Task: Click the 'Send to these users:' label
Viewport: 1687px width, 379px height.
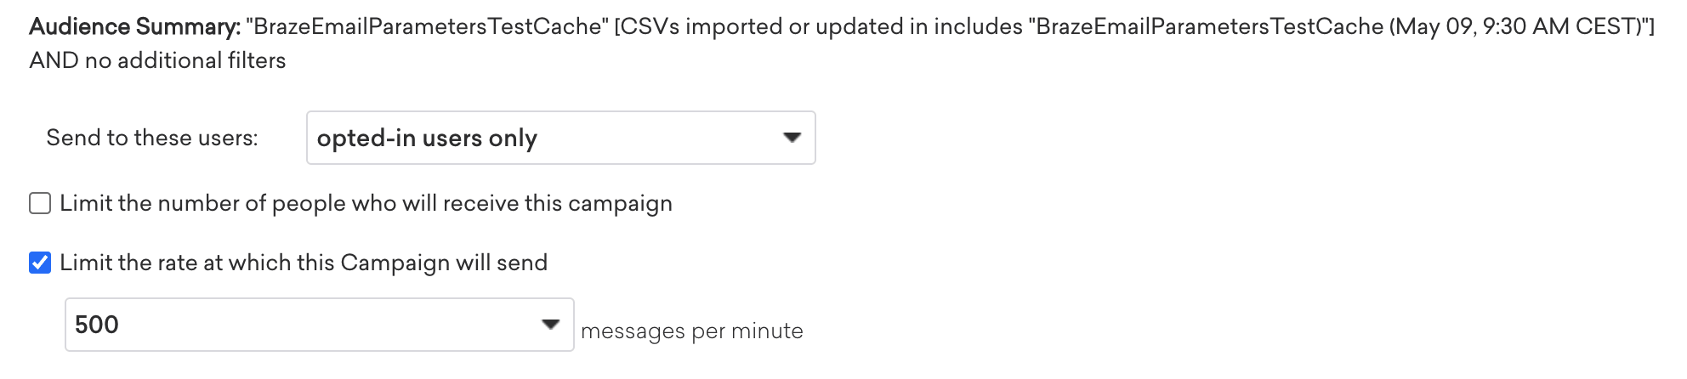Action: point(152,138)
